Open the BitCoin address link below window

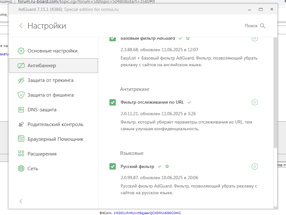coord(147,213)
